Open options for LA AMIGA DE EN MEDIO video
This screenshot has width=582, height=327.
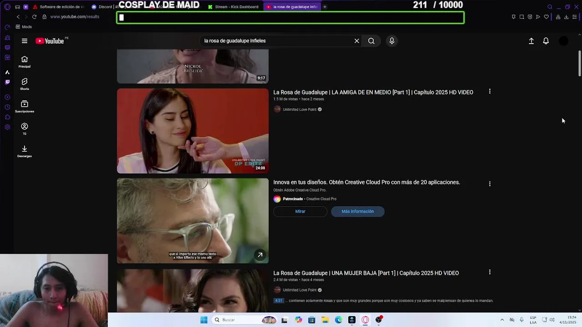[490, 91]
